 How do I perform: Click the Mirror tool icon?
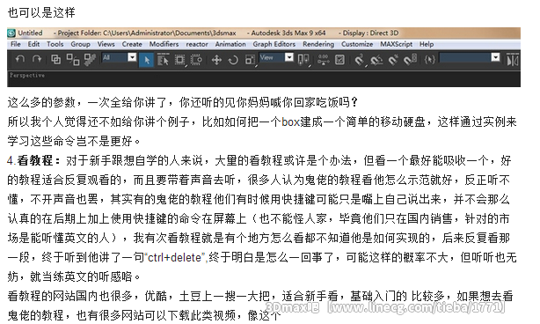(x=513, y=60)
